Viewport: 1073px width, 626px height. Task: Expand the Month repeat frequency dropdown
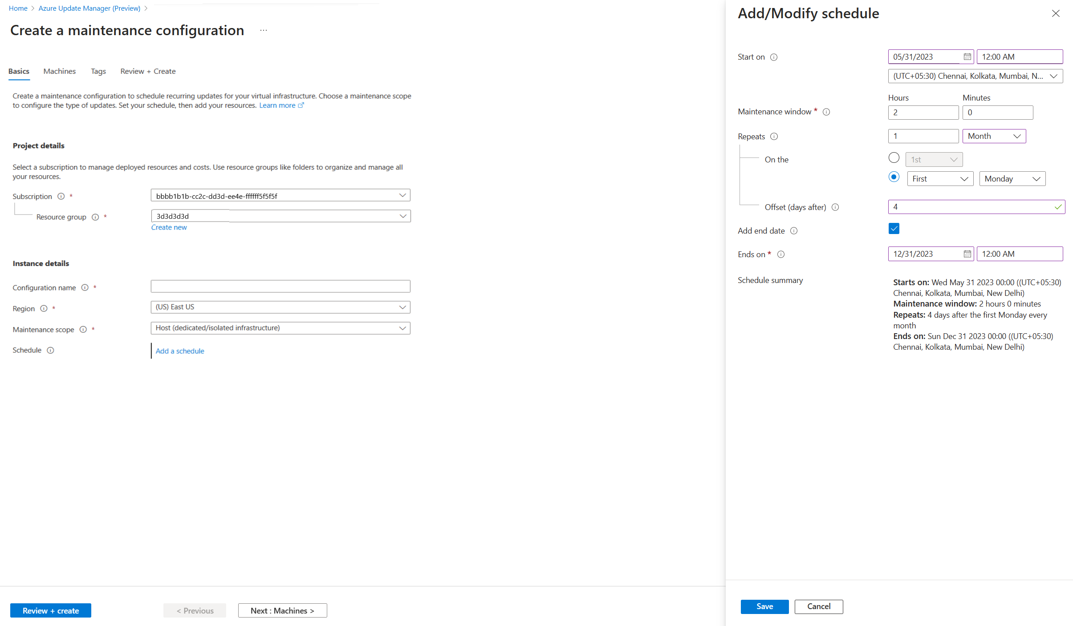click(x=996, y=136)
